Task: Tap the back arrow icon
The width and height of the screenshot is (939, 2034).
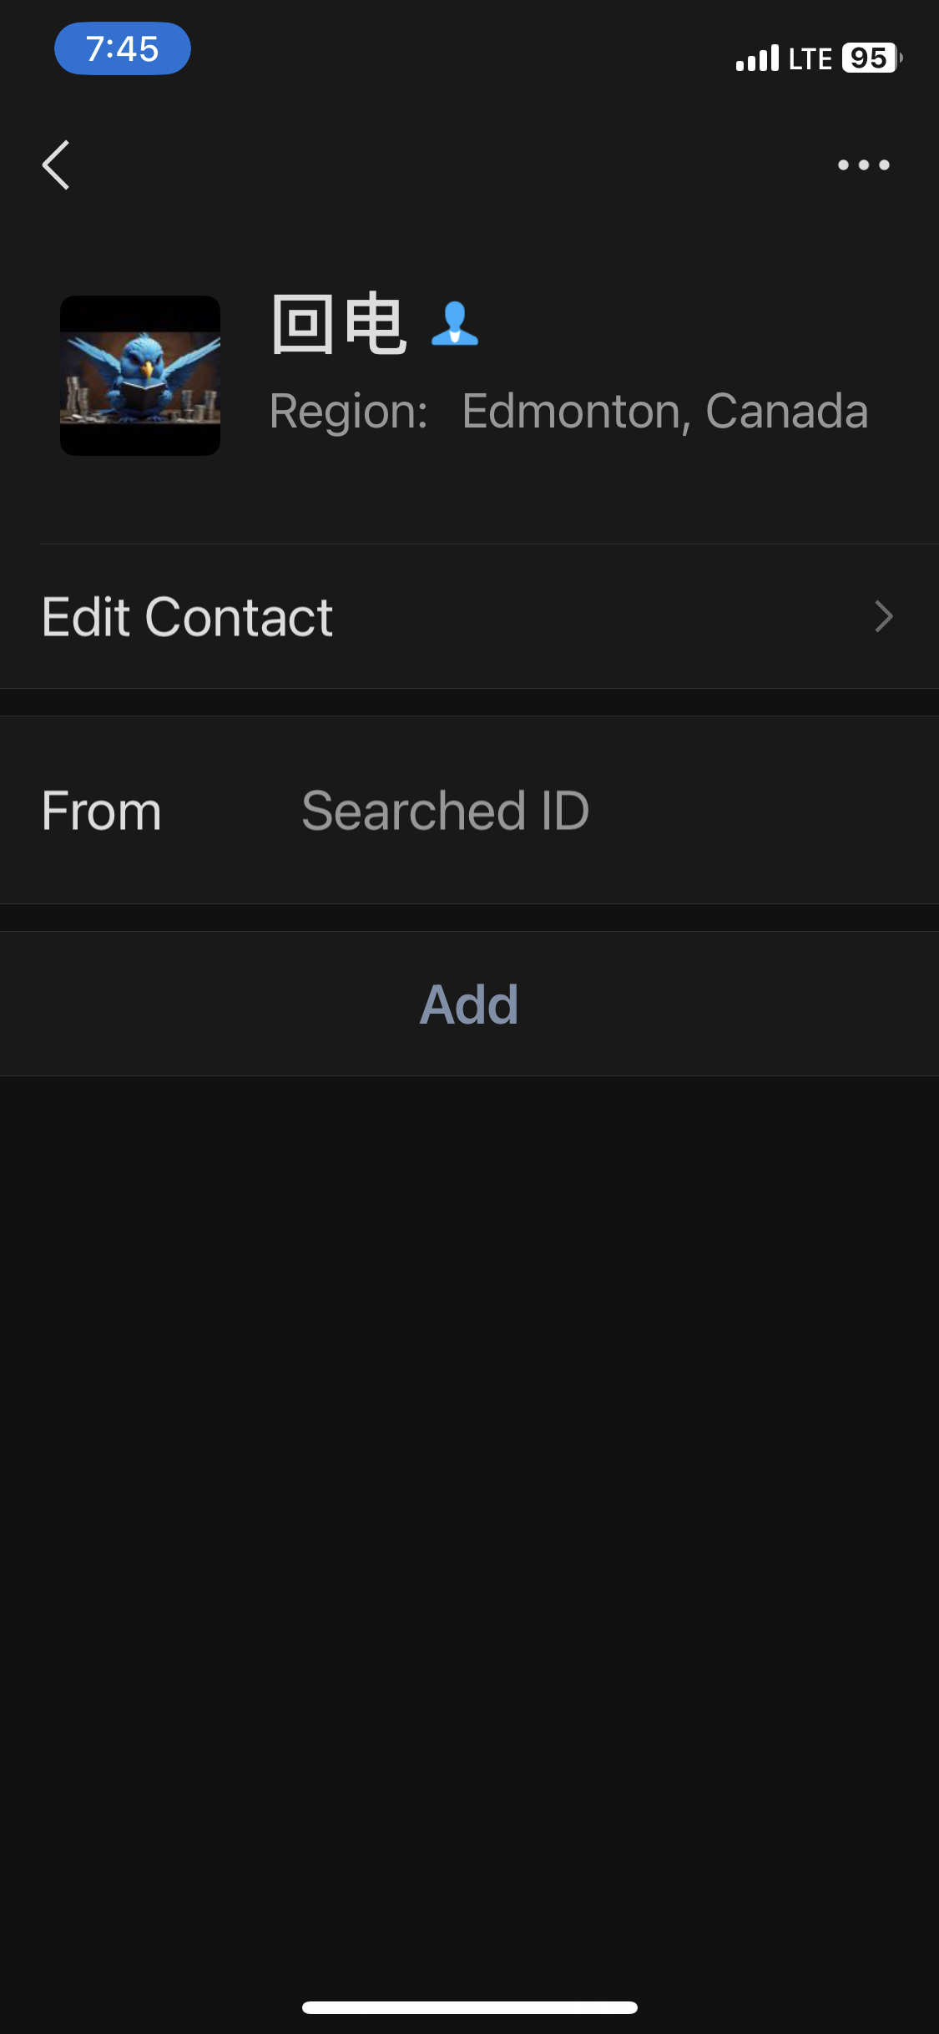Action: click(x=56, y=165)
